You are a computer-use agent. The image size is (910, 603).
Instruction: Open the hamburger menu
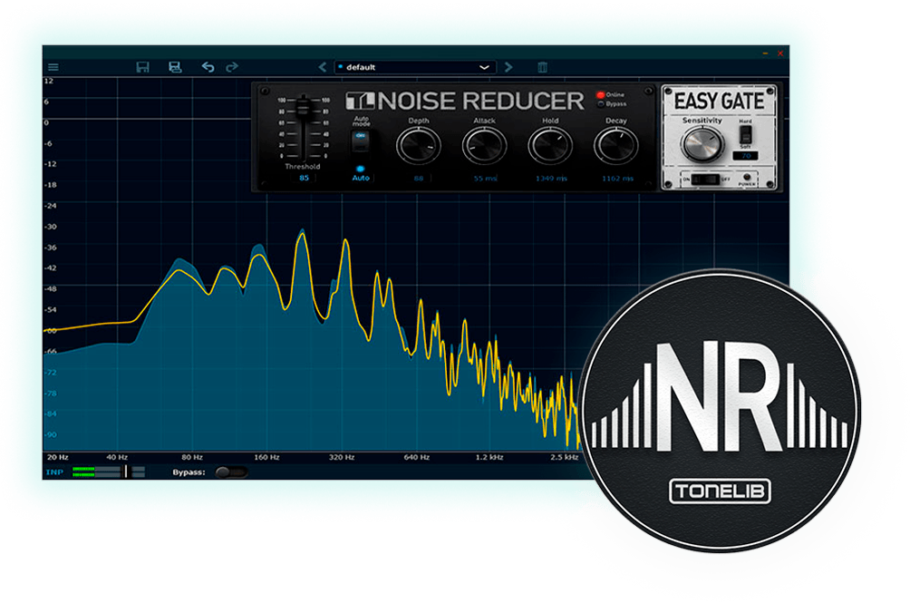(53, 67)
